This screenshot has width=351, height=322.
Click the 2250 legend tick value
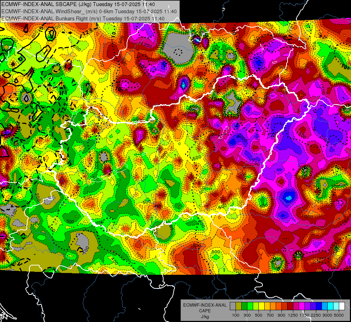(316, 315)
